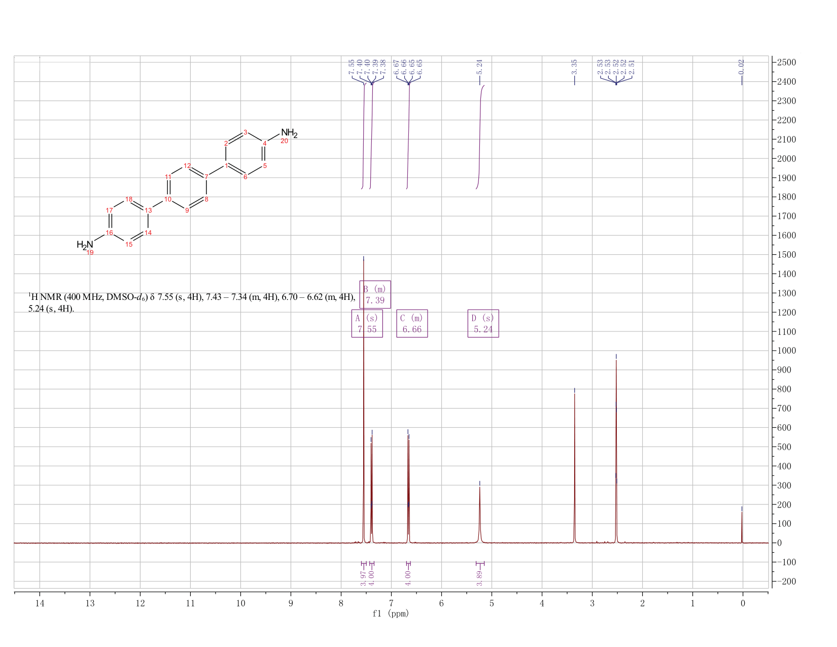The height and width of the screenshot is (647, 837).
Task: Click the y-axis tick label -200
Action: click(x=786, y=582)
